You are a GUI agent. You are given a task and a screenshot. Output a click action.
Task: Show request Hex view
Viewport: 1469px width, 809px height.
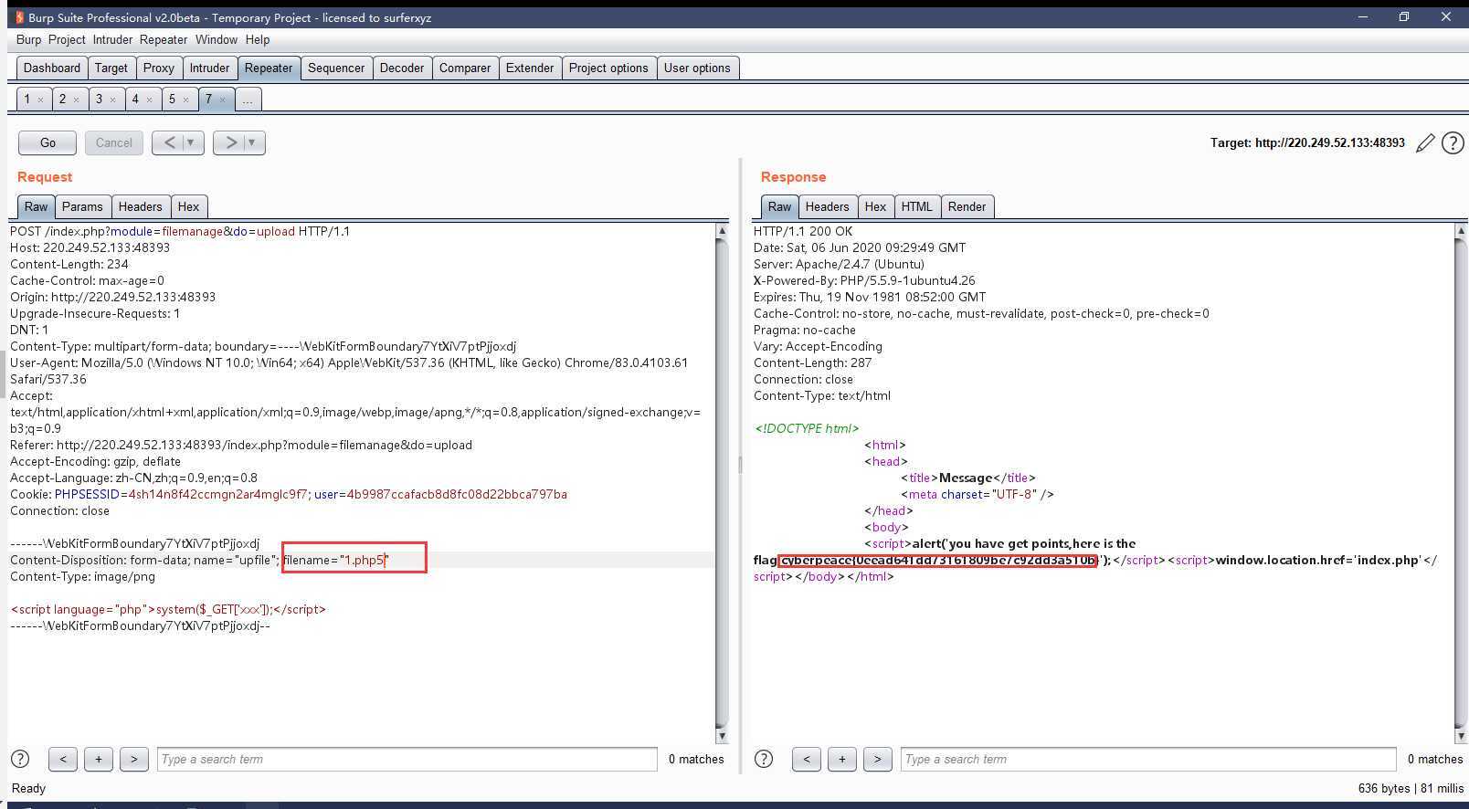pos(188,206)
